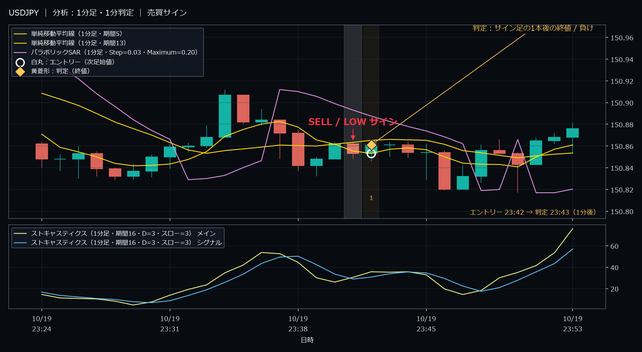This screenshot has height=352, width=642.
Task: Click the エントリー 23:42 → 判定 23:43 text
Action: pyautogui.click(x=533, y=212)
